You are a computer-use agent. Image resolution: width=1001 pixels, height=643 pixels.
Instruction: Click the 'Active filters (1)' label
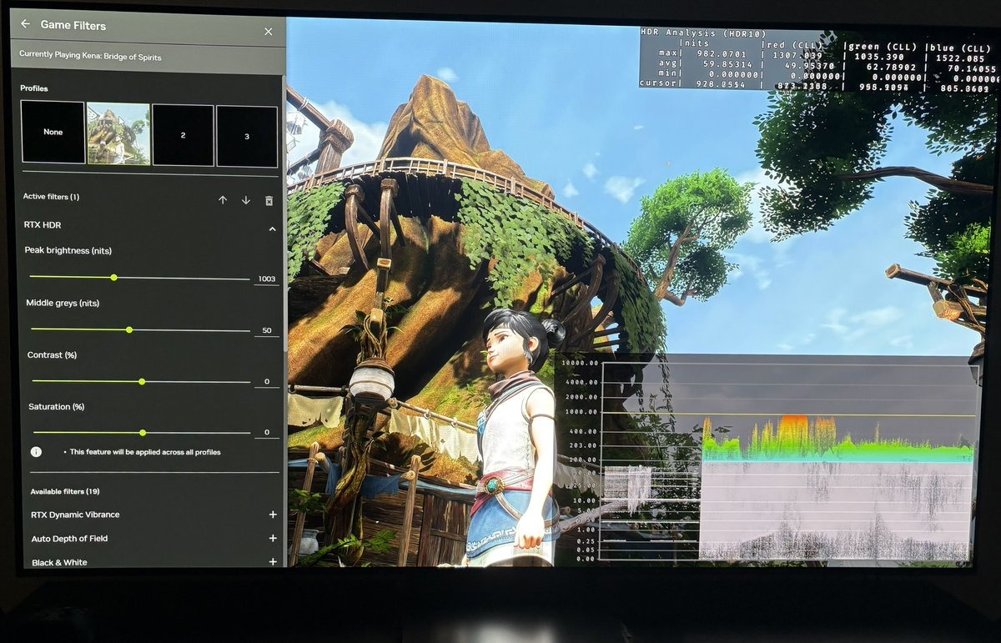click(x=51, y=197)
